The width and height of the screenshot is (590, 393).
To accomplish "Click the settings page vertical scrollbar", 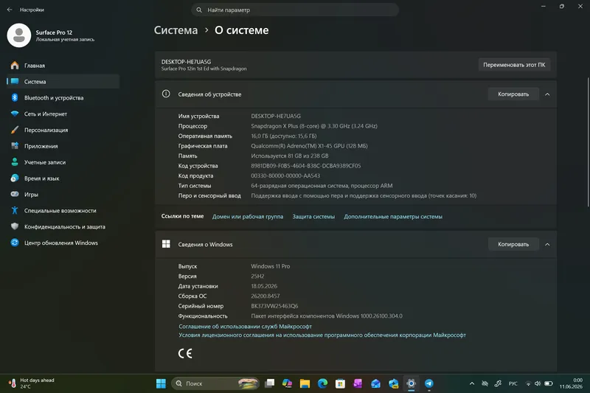I will click(588, 142).
